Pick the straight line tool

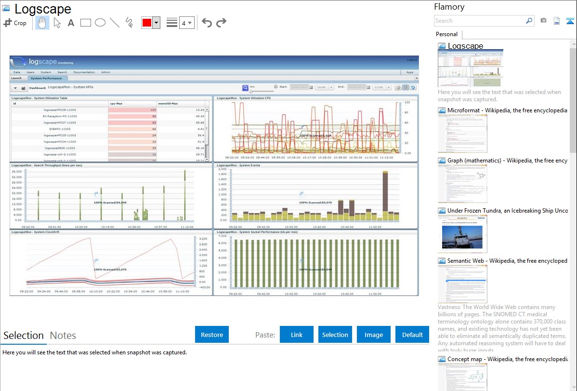click(115, 23)
